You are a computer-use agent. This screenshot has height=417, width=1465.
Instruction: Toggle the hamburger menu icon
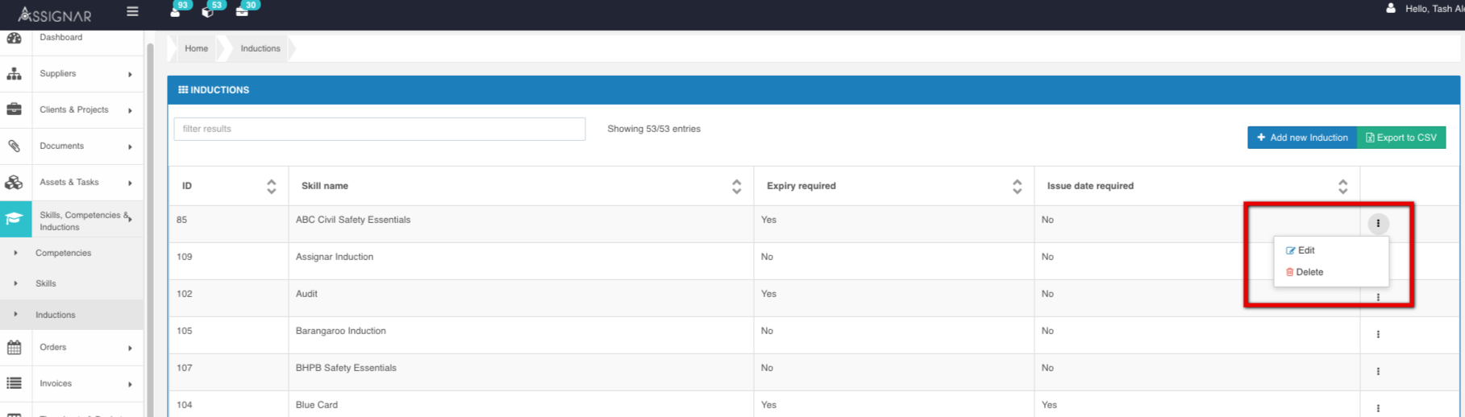[132, 11]
